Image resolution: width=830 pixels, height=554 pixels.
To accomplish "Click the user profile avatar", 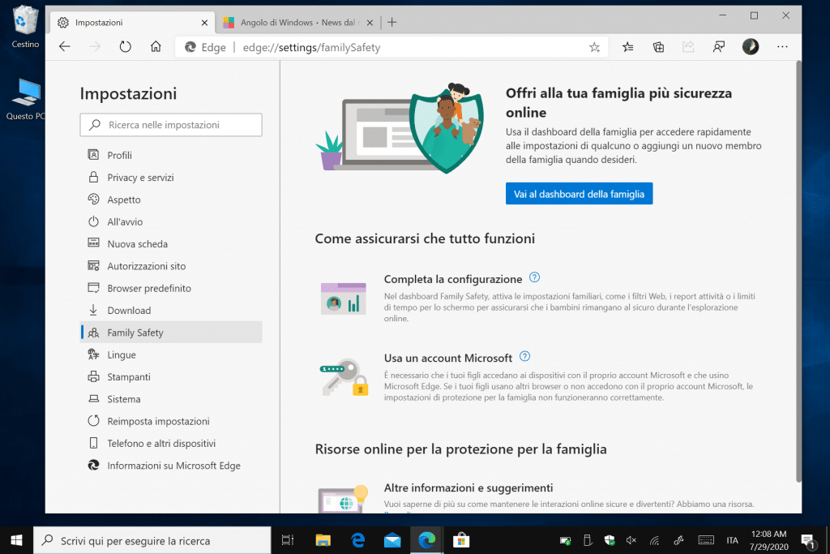I will (751, 47).
